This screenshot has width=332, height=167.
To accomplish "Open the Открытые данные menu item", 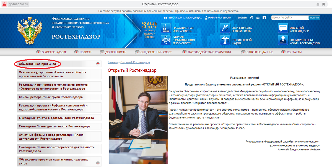I will pos(260,52).
